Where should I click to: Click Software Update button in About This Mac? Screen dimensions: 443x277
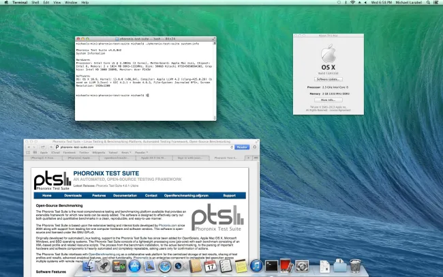[329, 79]
